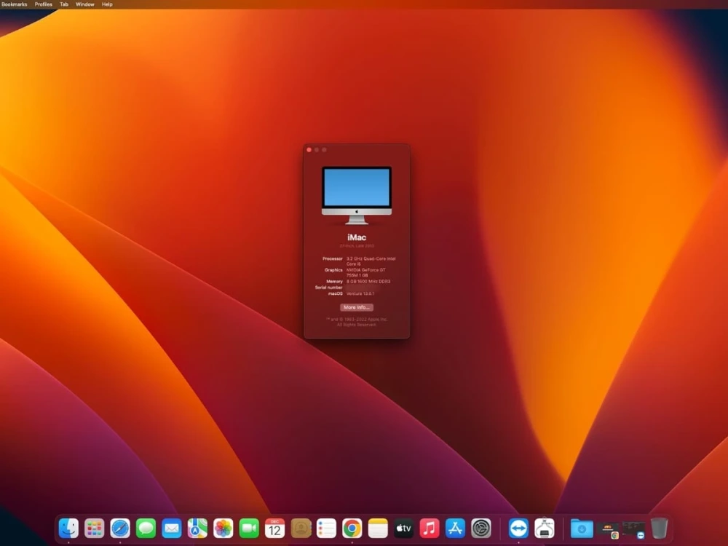Launch TeamViewer from the dock
Image resolution: width=728 pixels, height=546 pixels.
pyautogui.click(x=518, y=528)
